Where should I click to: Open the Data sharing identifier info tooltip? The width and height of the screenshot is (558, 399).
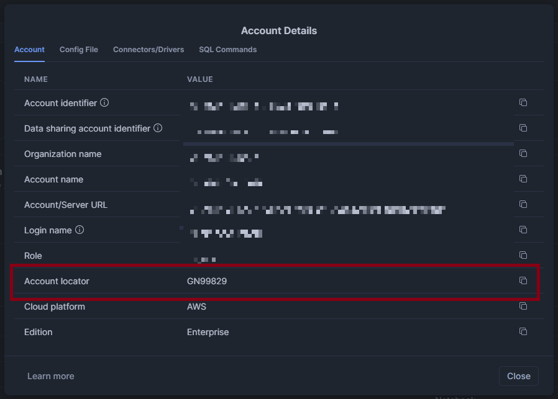(158, 128)
